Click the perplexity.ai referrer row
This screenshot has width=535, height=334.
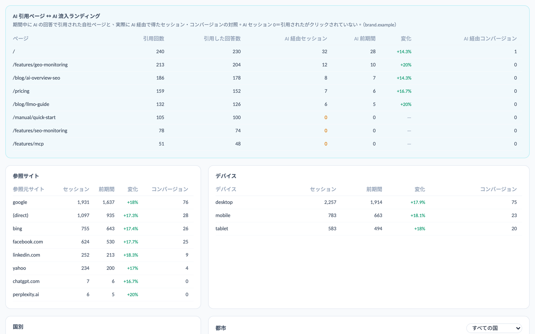[x=103, y=295]
